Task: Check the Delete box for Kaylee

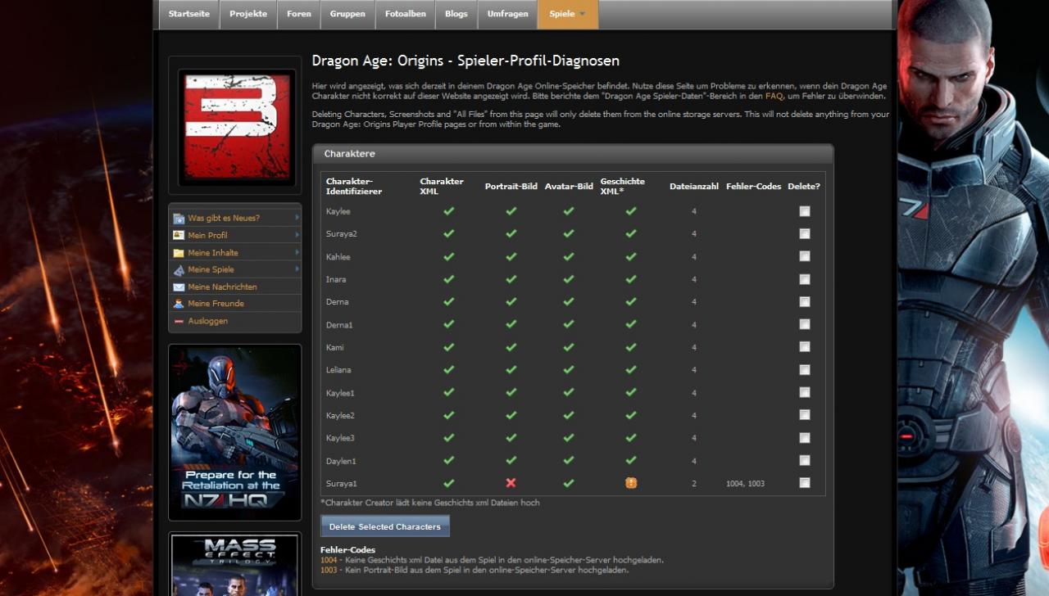Action: [x=805, y=210]
